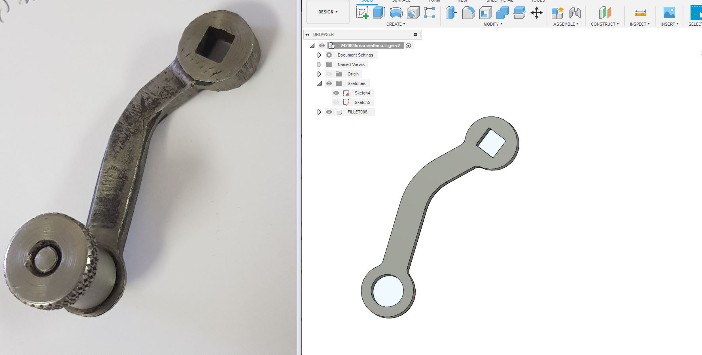Click the Joint tool icon
The height and width of the screenshot is (355, 702).
click(x=575, y=13)
